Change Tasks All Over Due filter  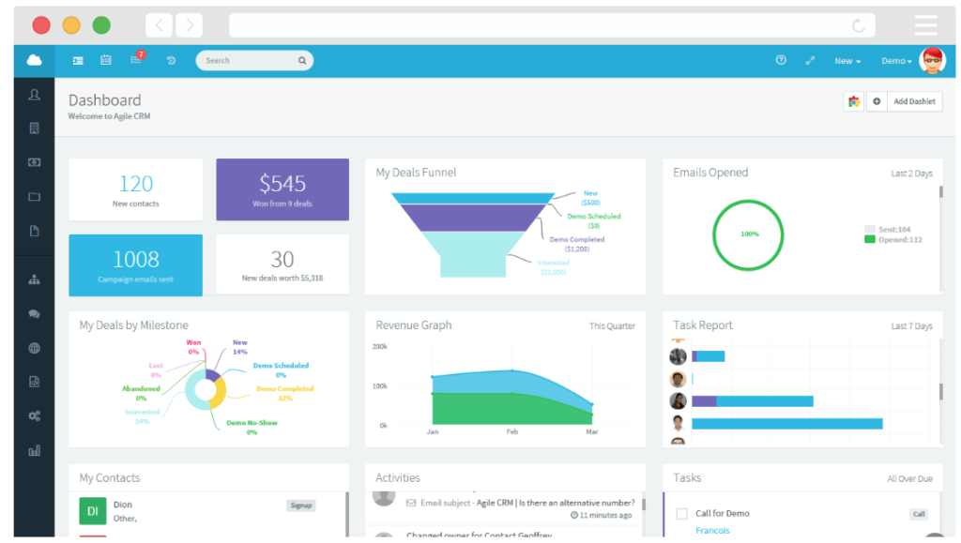pos(909,478)
